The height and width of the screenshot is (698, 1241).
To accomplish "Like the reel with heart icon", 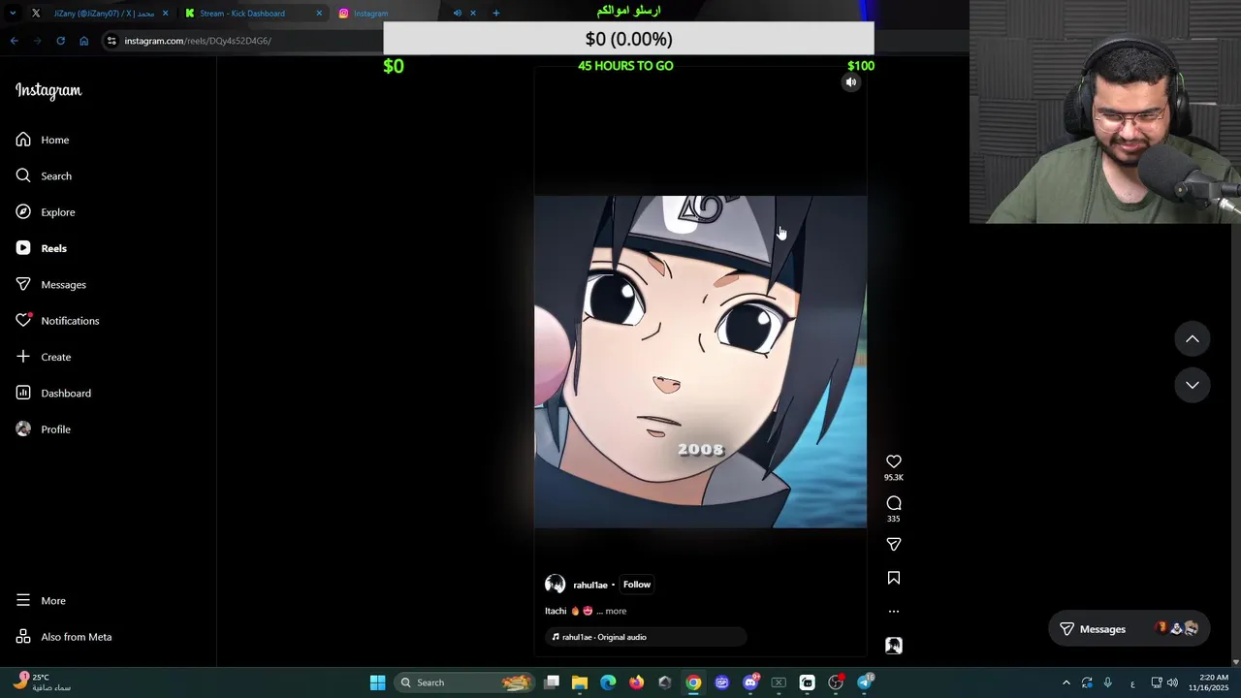I will click(894, 461).
